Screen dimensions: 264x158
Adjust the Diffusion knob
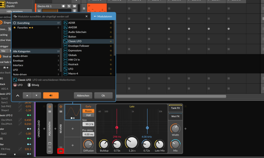(88, 144)
